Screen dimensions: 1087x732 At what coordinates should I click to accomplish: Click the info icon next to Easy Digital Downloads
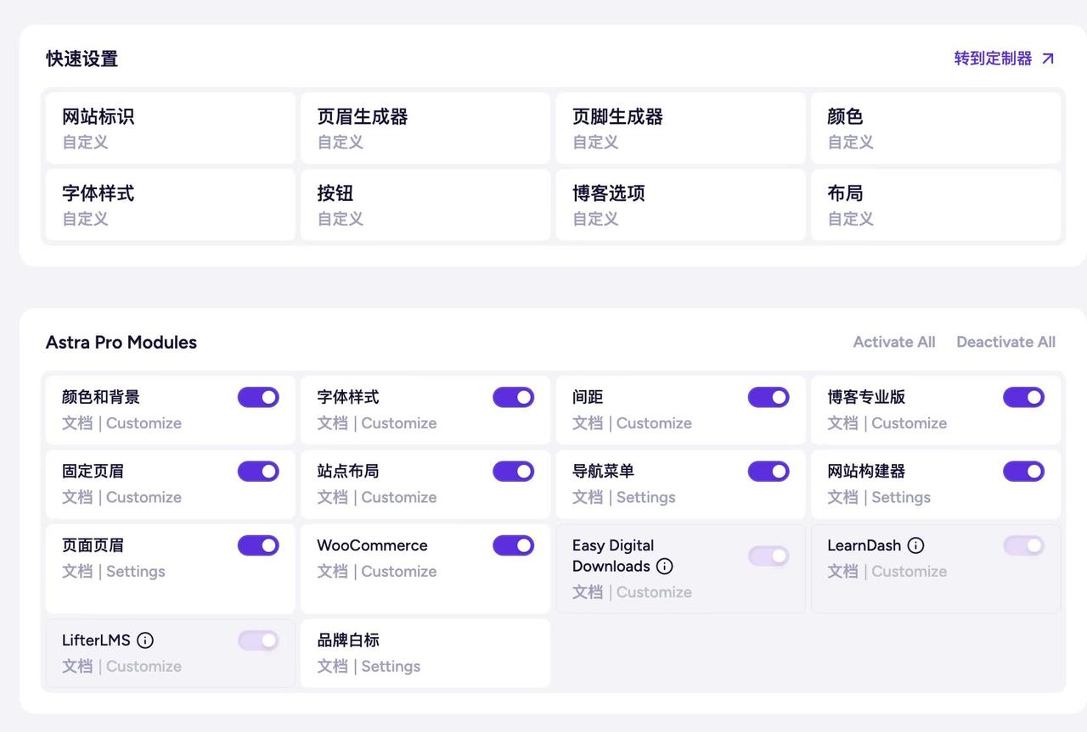tap(665, 566)
